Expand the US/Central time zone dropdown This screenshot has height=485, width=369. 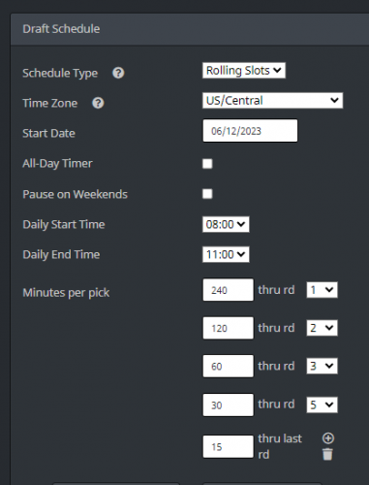click(272, 101)
